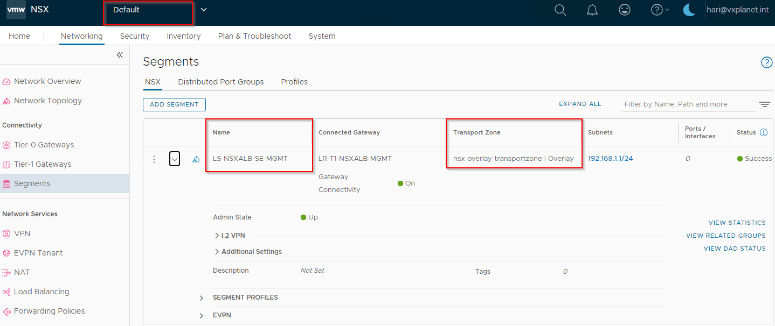The width and height of the screenshot is (775, 326).
Task: Collapse the LS-NSXALB-SE-MGMT segment row
Action: tap(175, 159)
